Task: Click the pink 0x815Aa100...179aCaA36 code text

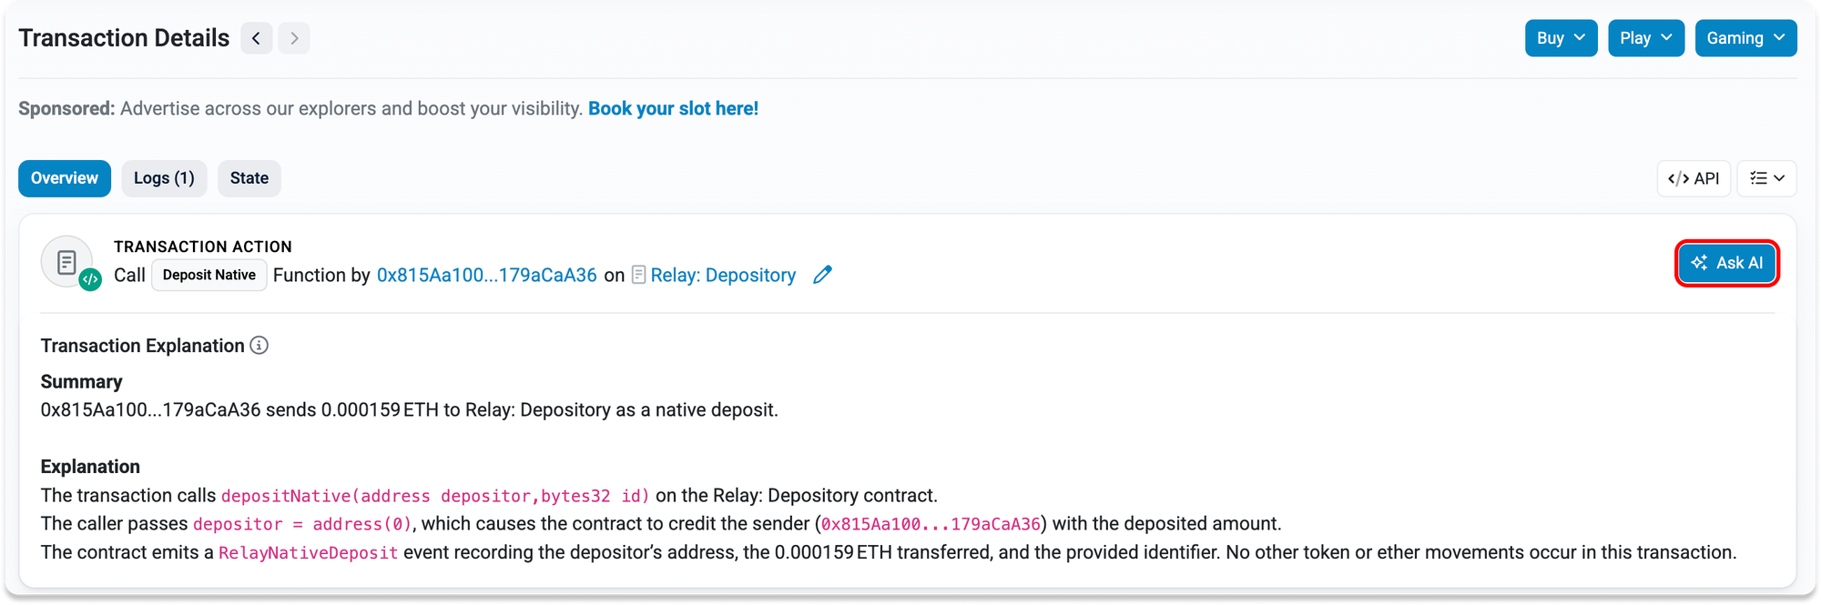Action: (x=930, y=524)
